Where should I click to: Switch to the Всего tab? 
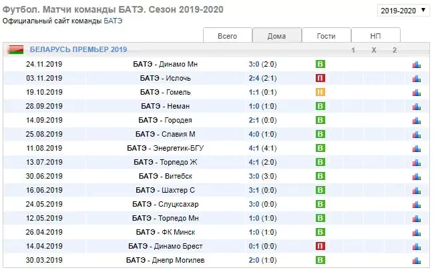228,35
